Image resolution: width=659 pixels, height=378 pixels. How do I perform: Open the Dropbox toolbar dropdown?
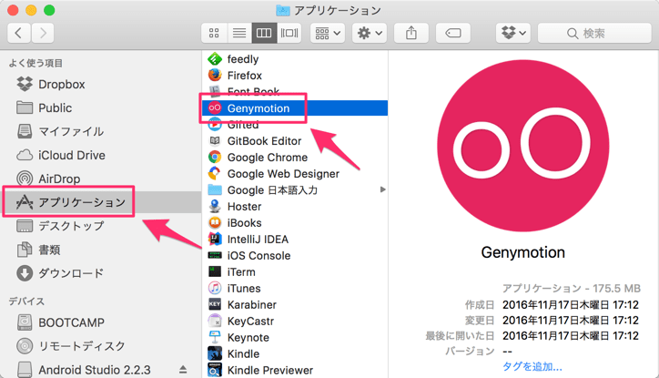pos(513,33)
